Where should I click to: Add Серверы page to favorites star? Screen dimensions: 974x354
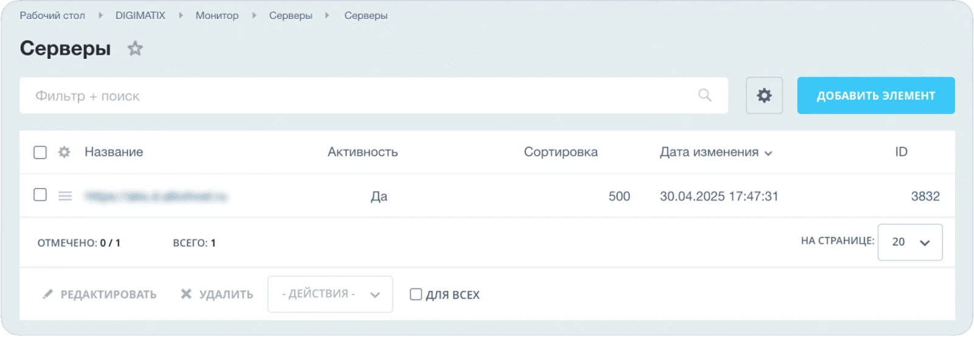[135, 48]
